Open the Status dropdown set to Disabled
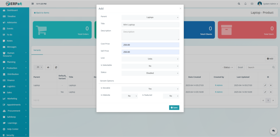Screen dimensions: 280x137 click(x=150, y=73)
